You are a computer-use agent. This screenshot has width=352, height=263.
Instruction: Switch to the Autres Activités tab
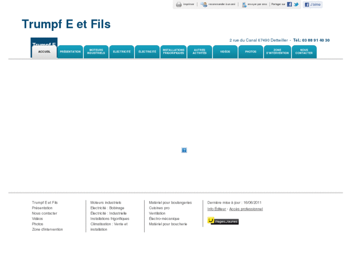click(x=199, y=52)
